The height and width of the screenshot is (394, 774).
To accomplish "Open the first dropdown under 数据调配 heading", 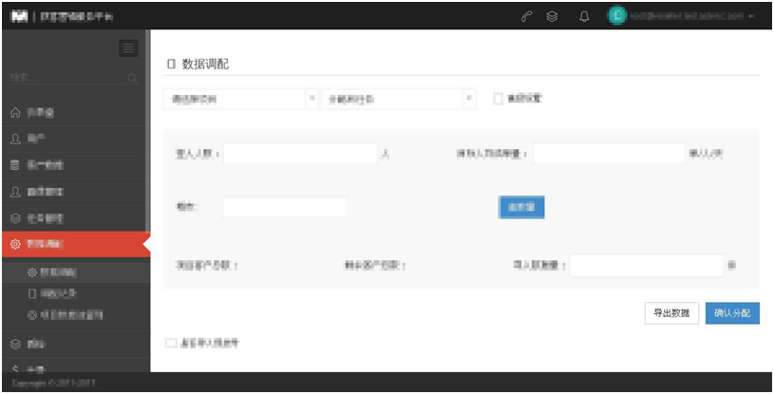I will tap(240, 99).
